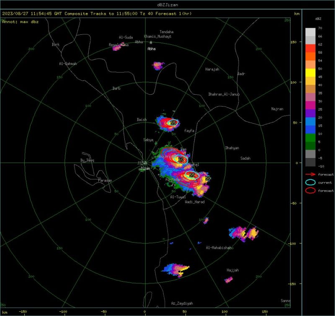This screenshot has height=316, width=335.
Task: Click the '-10' value on the dBZ scale
Action: (x=321, y=166)
